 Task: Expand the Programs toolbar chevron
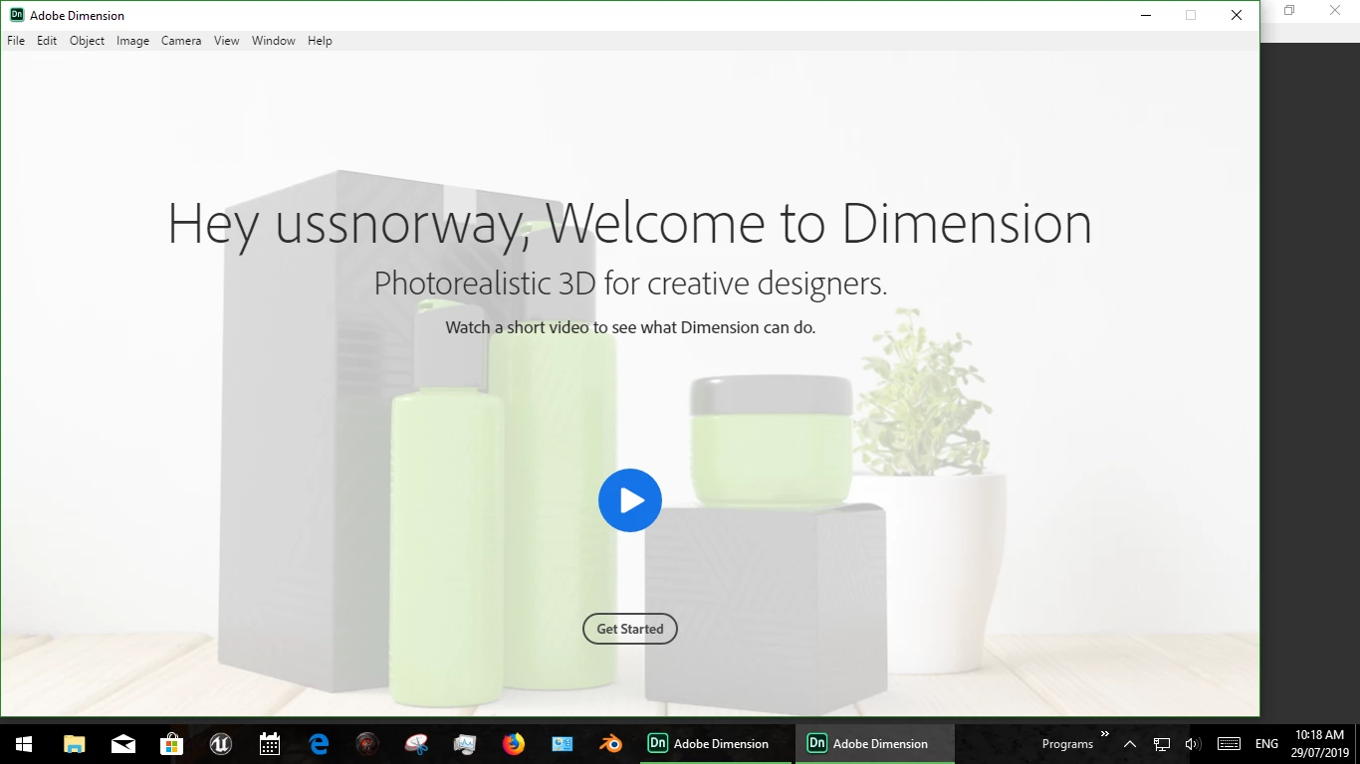(1104, 734)
